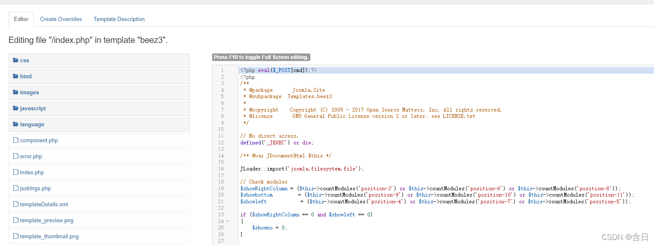Click the jsstrings.php file icon
The height and width of the screenshot is (245, 654).
click(x=16, y=188)
